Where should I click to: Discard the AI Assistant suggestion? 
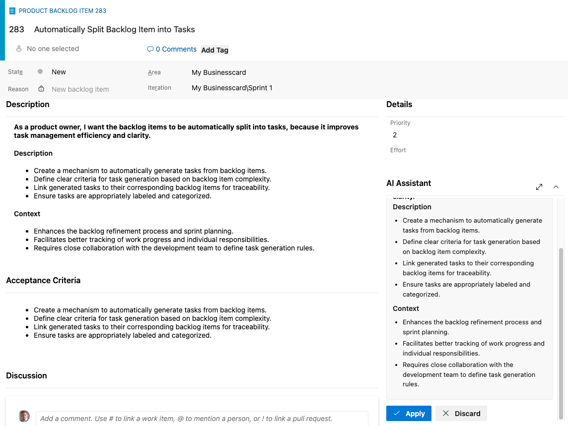click(461, 413)
